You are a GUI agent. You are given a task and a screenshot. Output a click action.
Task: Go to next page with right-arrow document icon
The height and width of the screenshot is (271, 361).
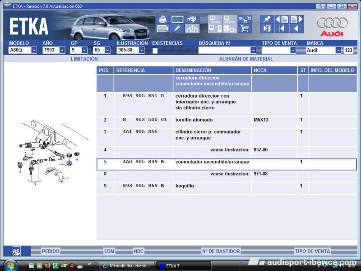296,19
